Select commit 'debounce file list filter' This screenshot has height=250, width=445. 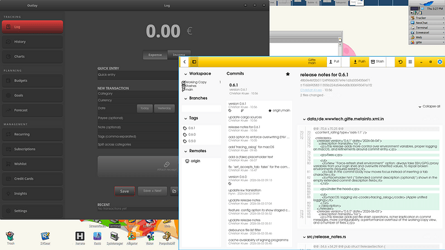click(x=259, y=231)
